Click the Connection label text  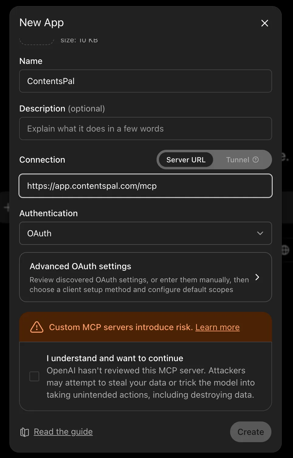click(x=42, y=160)
